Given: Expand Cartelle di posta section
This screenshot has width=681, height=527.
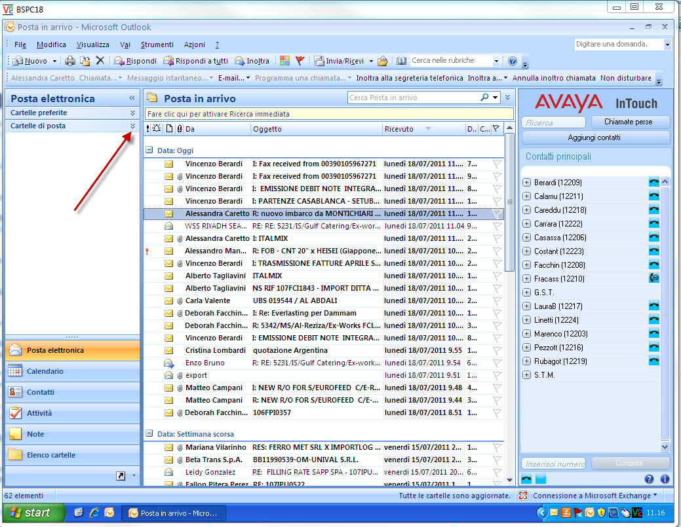Looking at the screenshot, I should click(x=132, y=126).
